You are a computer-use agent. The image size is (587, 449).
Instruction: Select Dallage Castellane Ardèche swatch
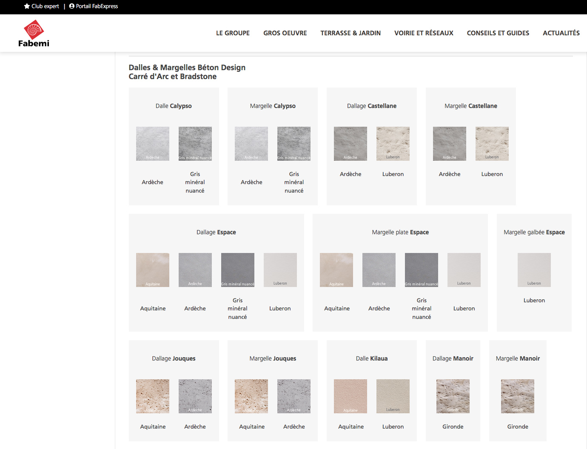click(x=350, y=144)
